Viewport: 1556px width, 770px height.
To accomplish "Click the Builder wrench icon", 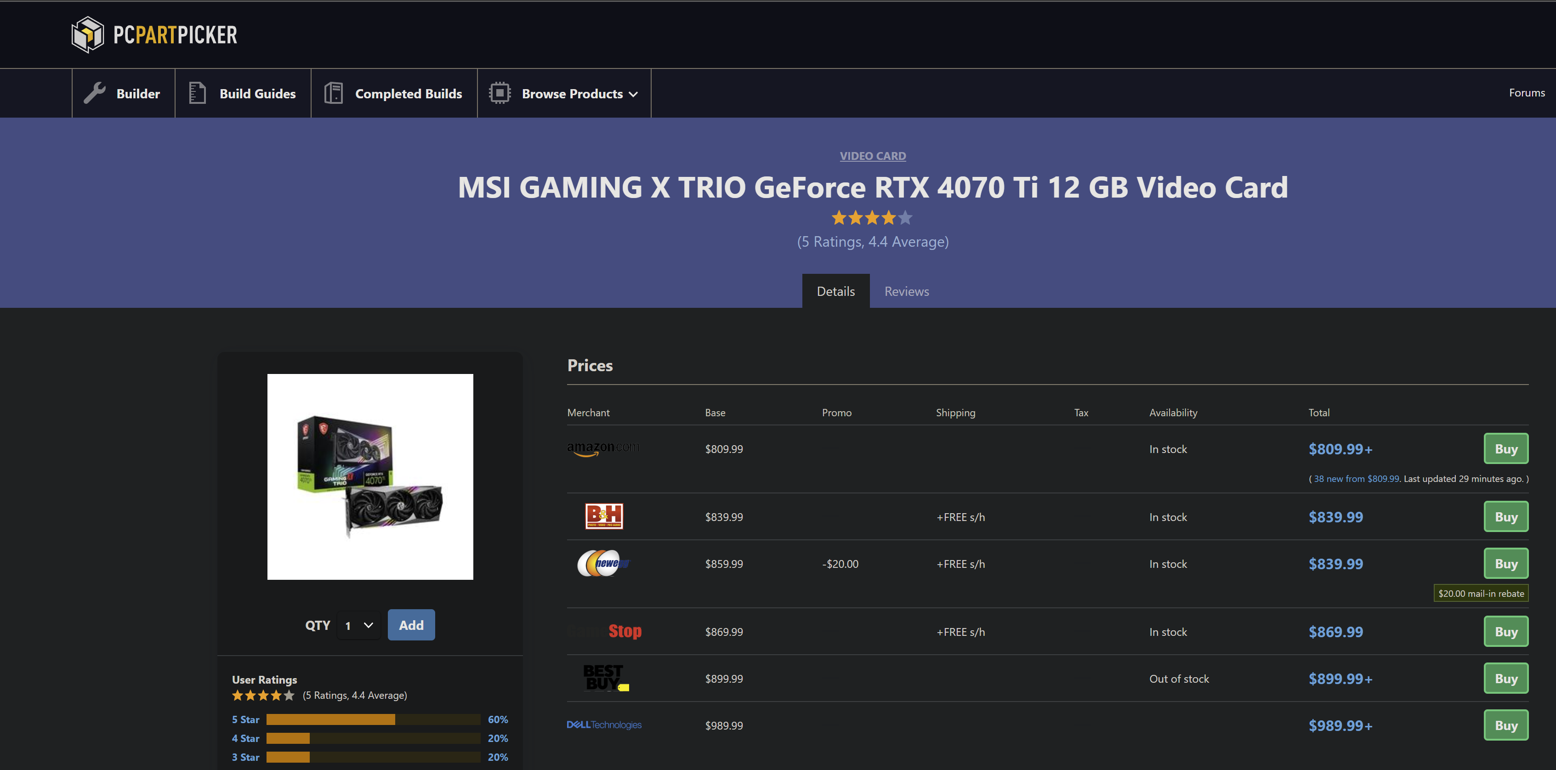I will (x=94, y=94).
